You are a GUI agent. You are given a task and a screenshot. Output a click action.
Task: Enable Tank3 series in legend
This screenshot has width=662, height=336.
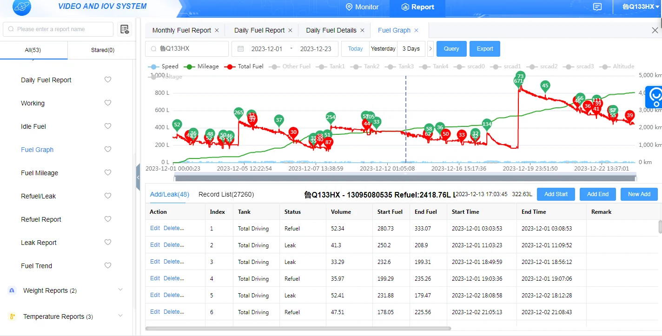(399, 66)
